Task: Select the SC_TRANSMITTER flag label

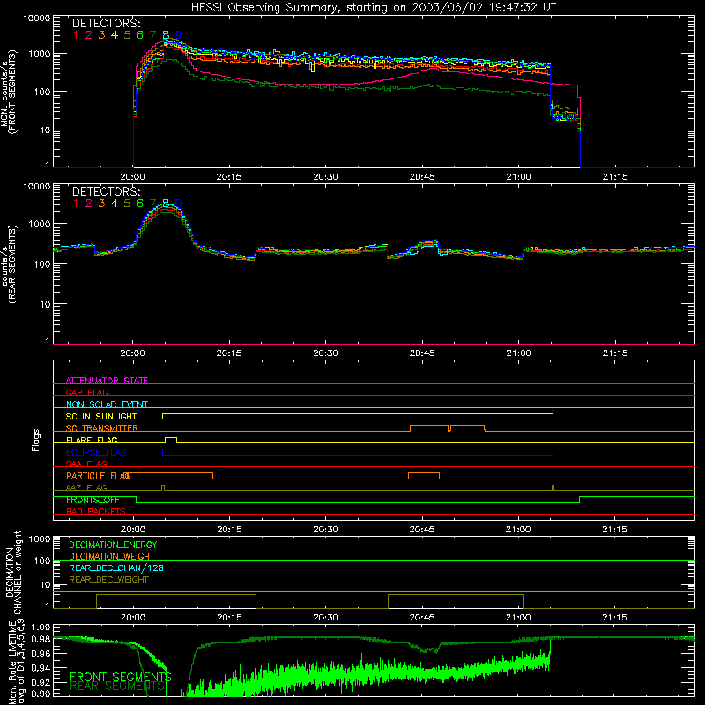Action: [x=102, y=427]
